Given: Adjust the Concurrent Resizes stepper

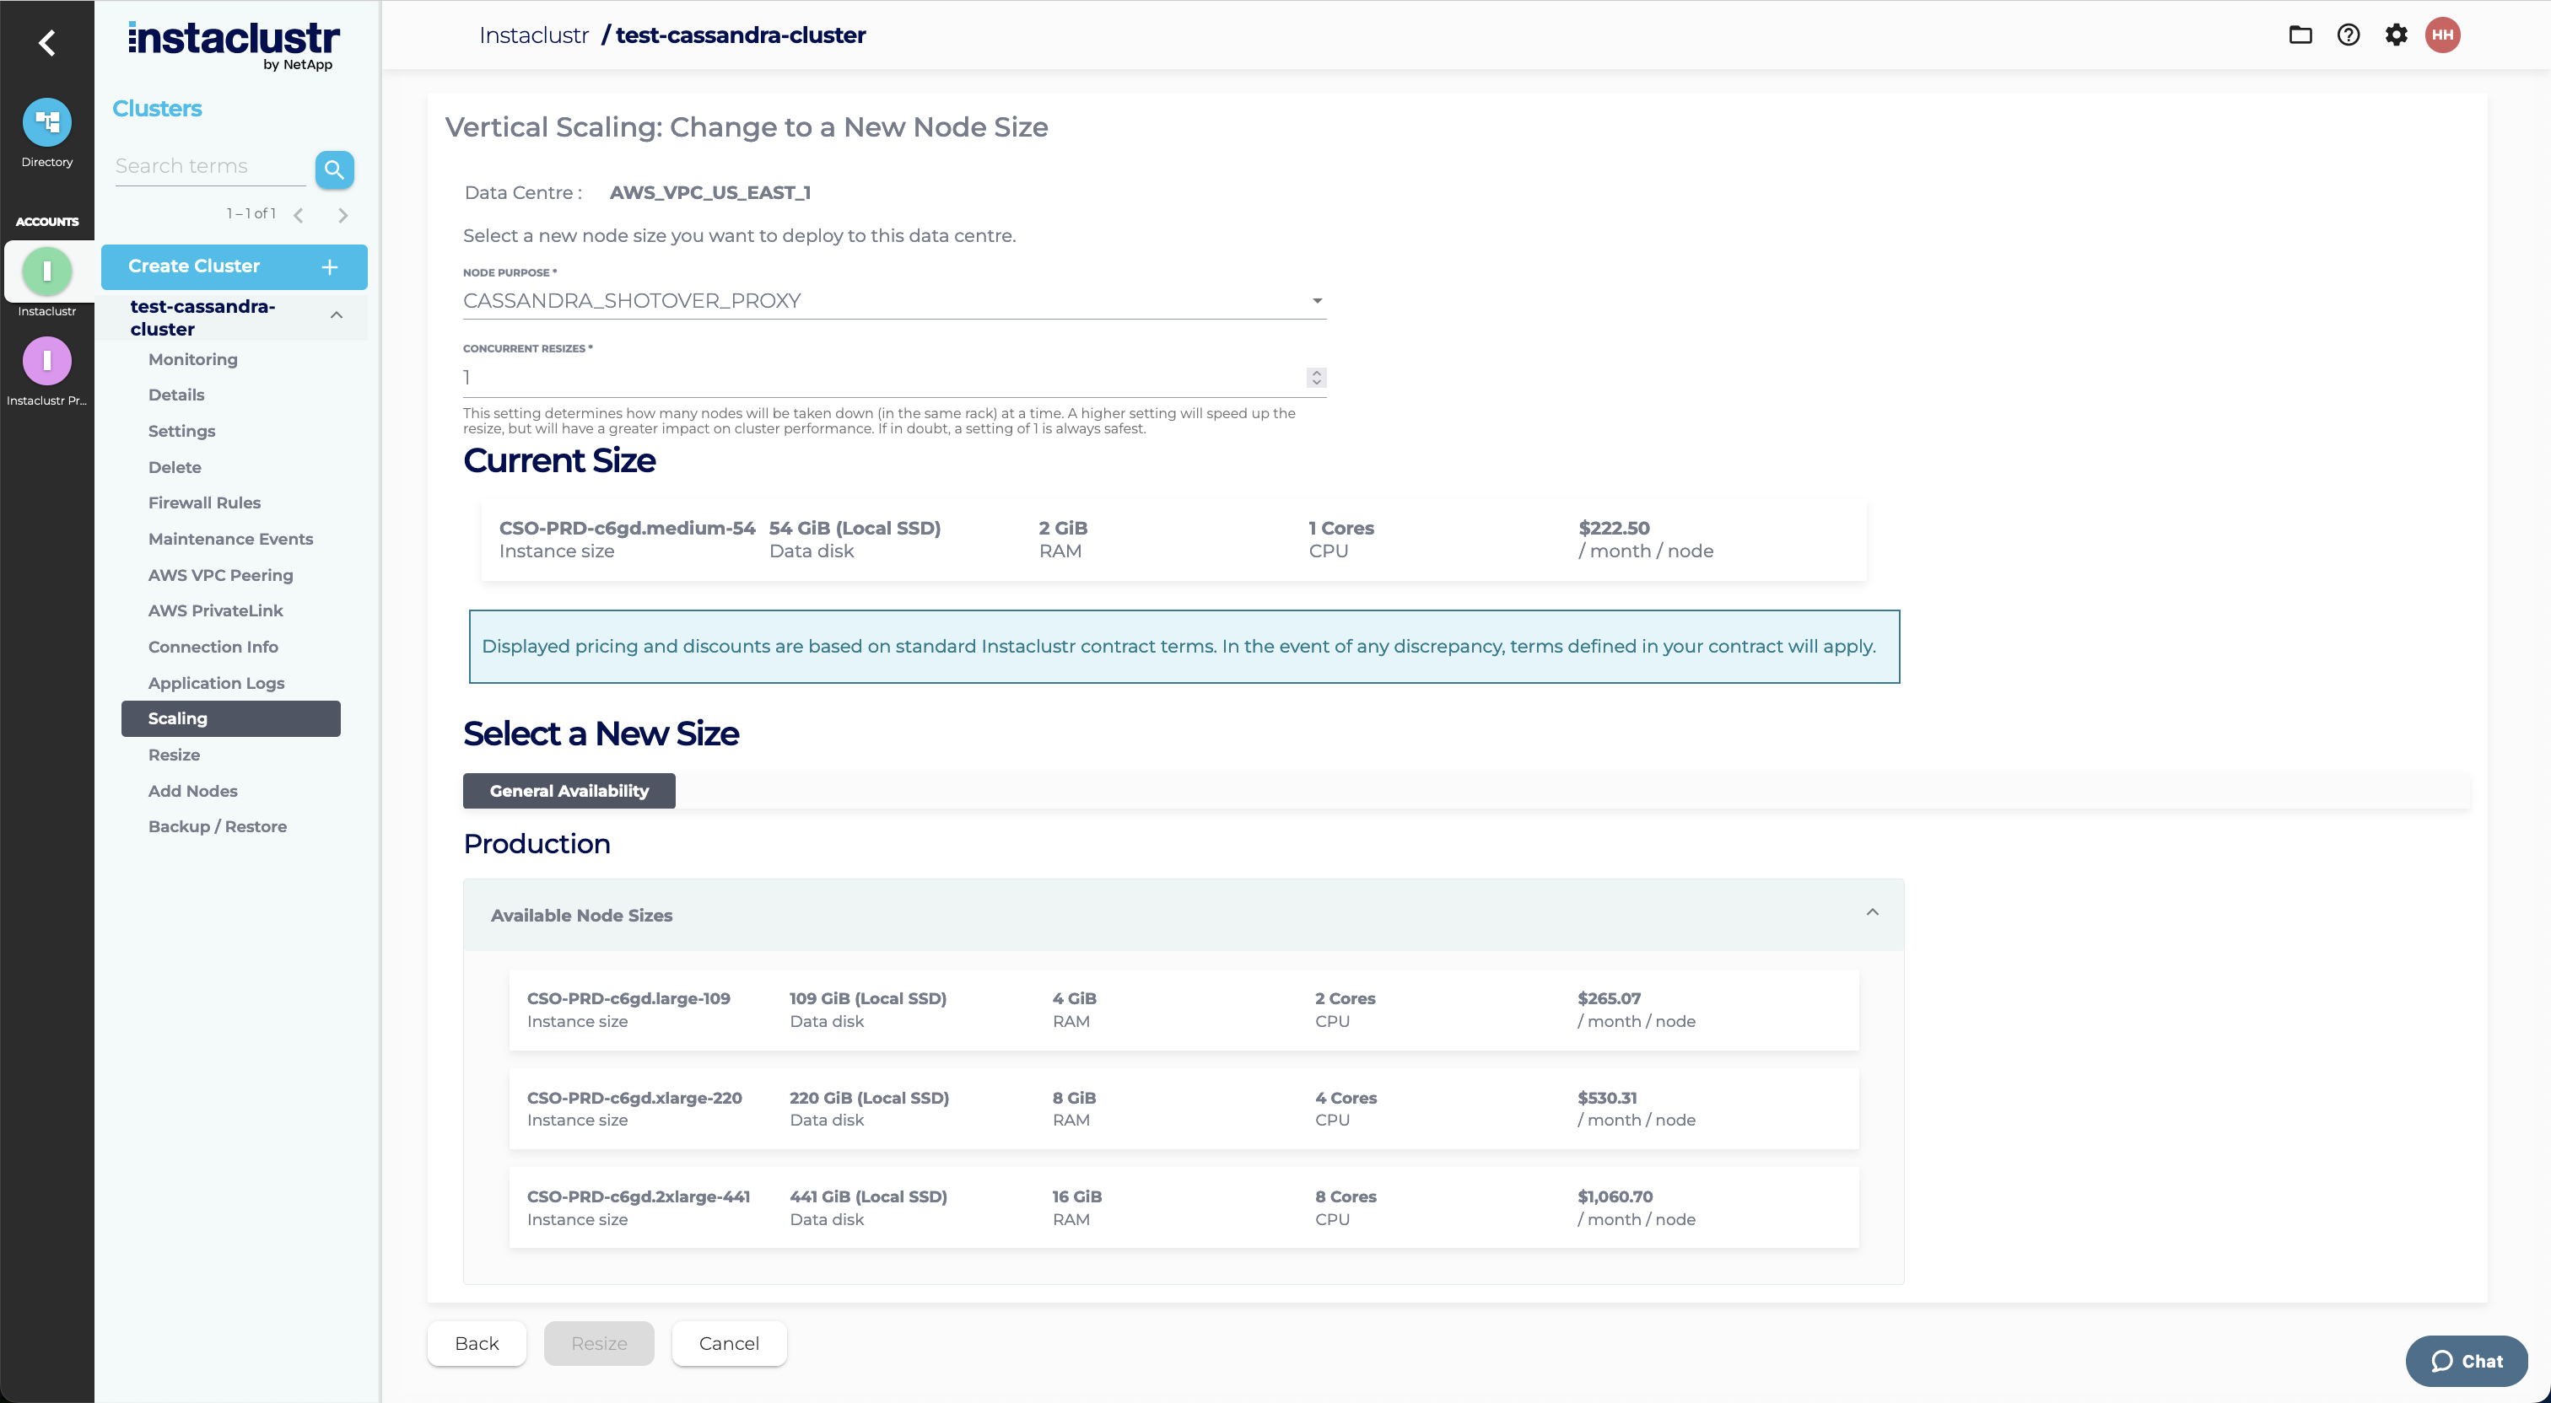Looking at the screenshot, I should pos(1315,379).
